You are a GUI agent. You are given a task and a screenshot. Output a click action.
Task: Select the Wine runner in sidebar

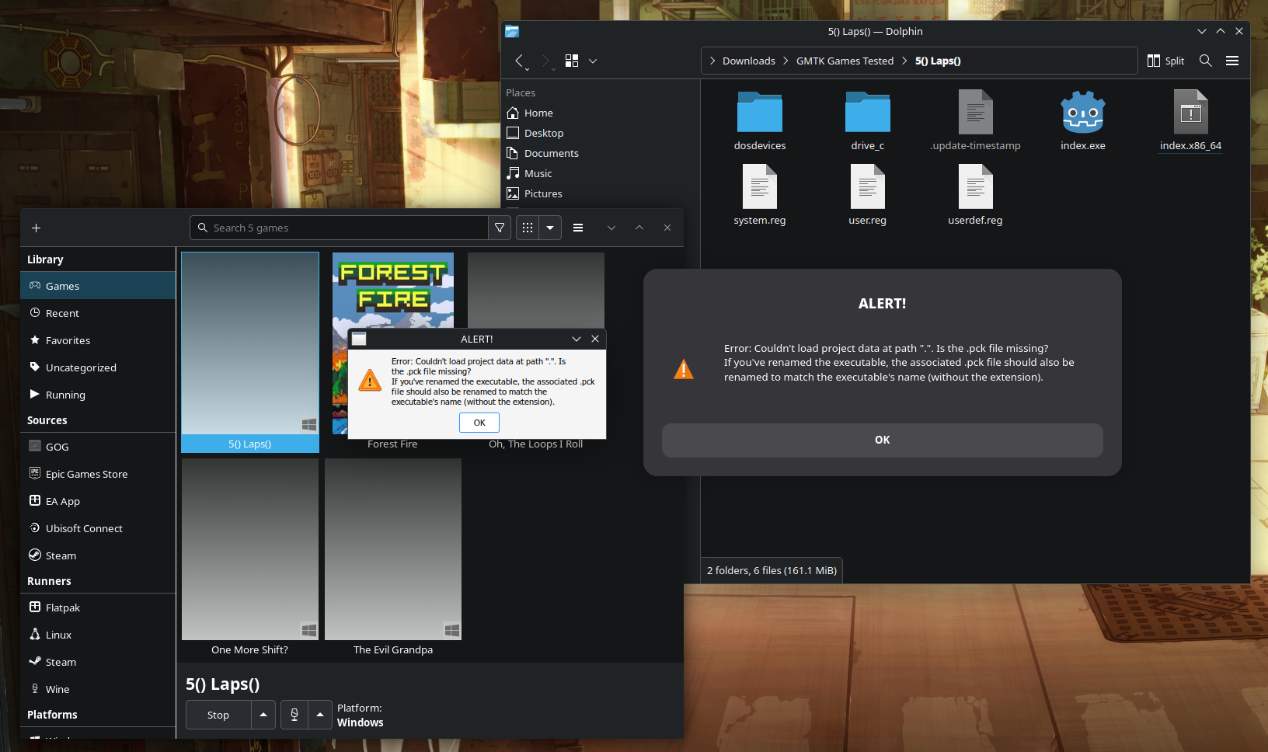tap(98, 689)
